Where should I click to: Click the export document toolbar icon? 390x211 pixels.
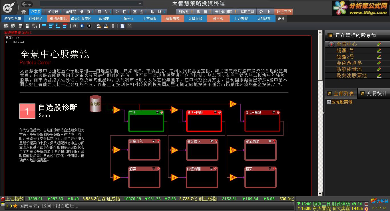click(x=27, y=26)
